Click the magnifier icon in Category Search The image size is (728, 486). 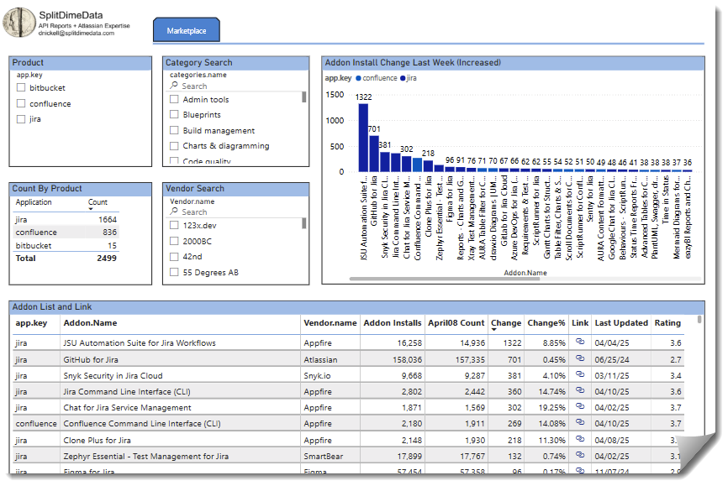click(x=174, y=86)
